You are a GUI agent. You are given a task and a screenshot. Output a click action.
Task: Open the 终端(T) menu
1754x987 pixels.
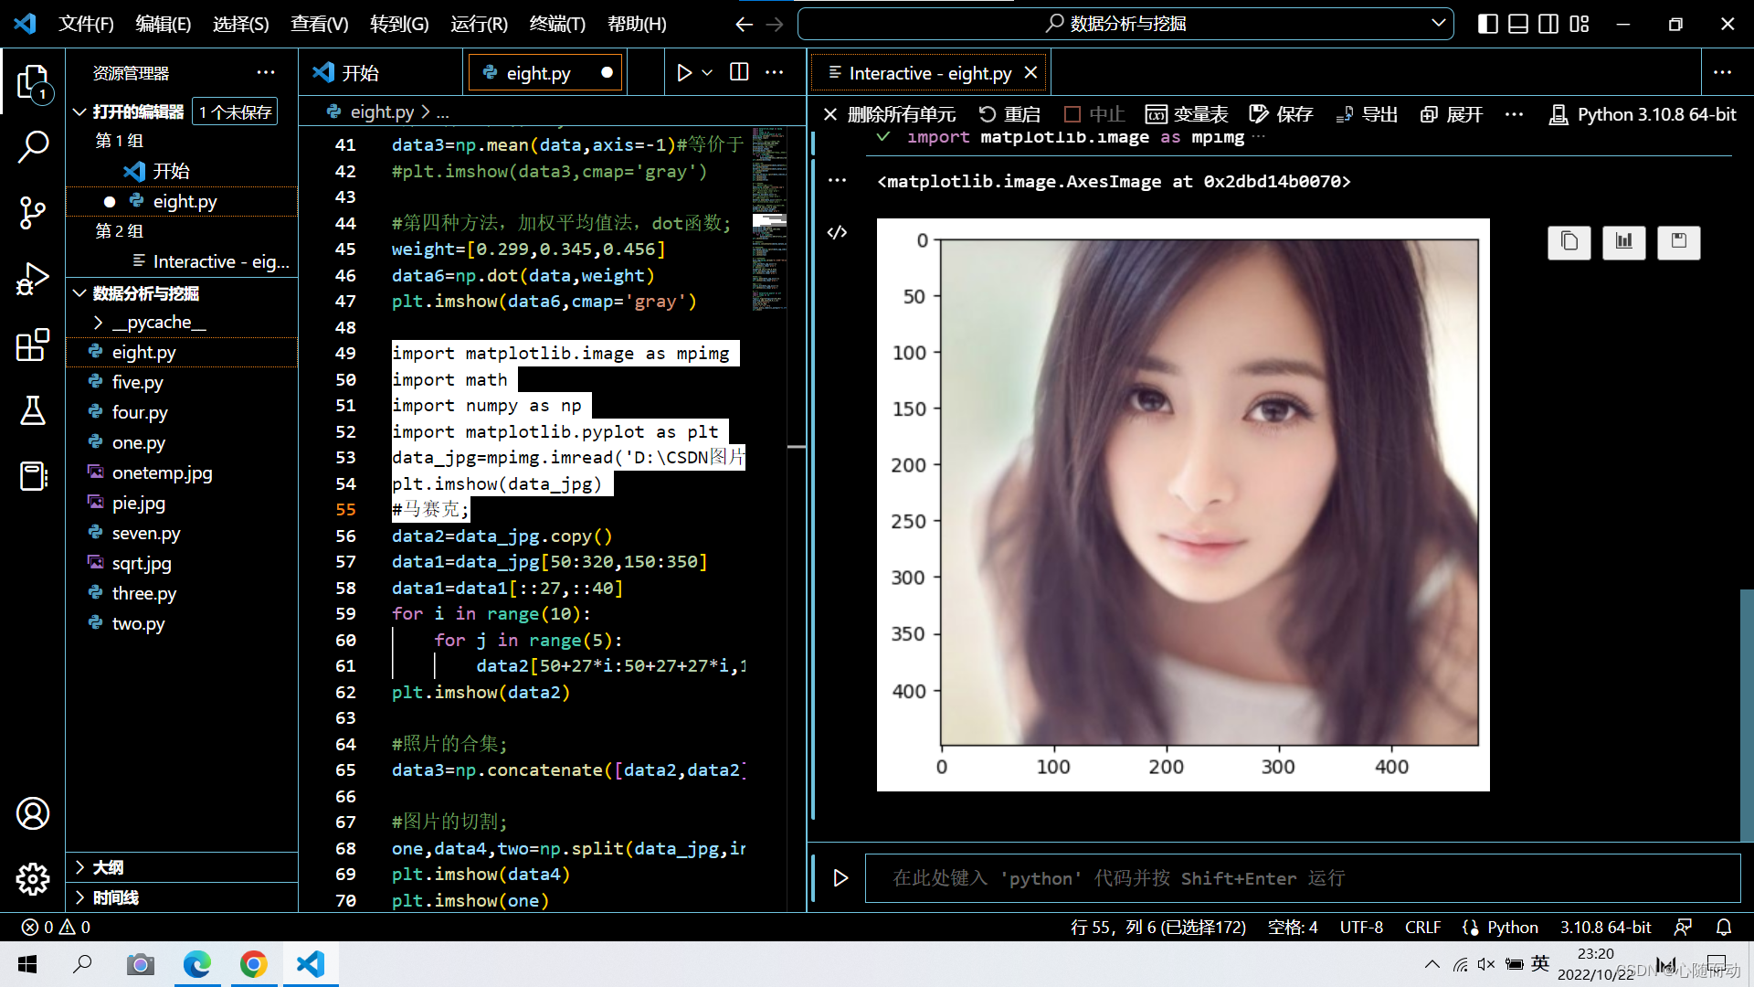pos(556,24)
